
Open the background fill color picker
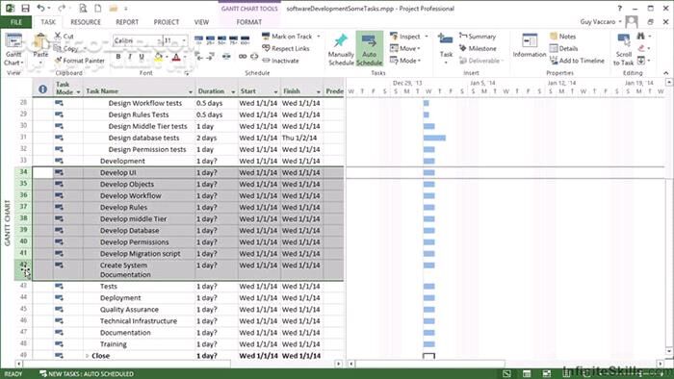point(159,57)
